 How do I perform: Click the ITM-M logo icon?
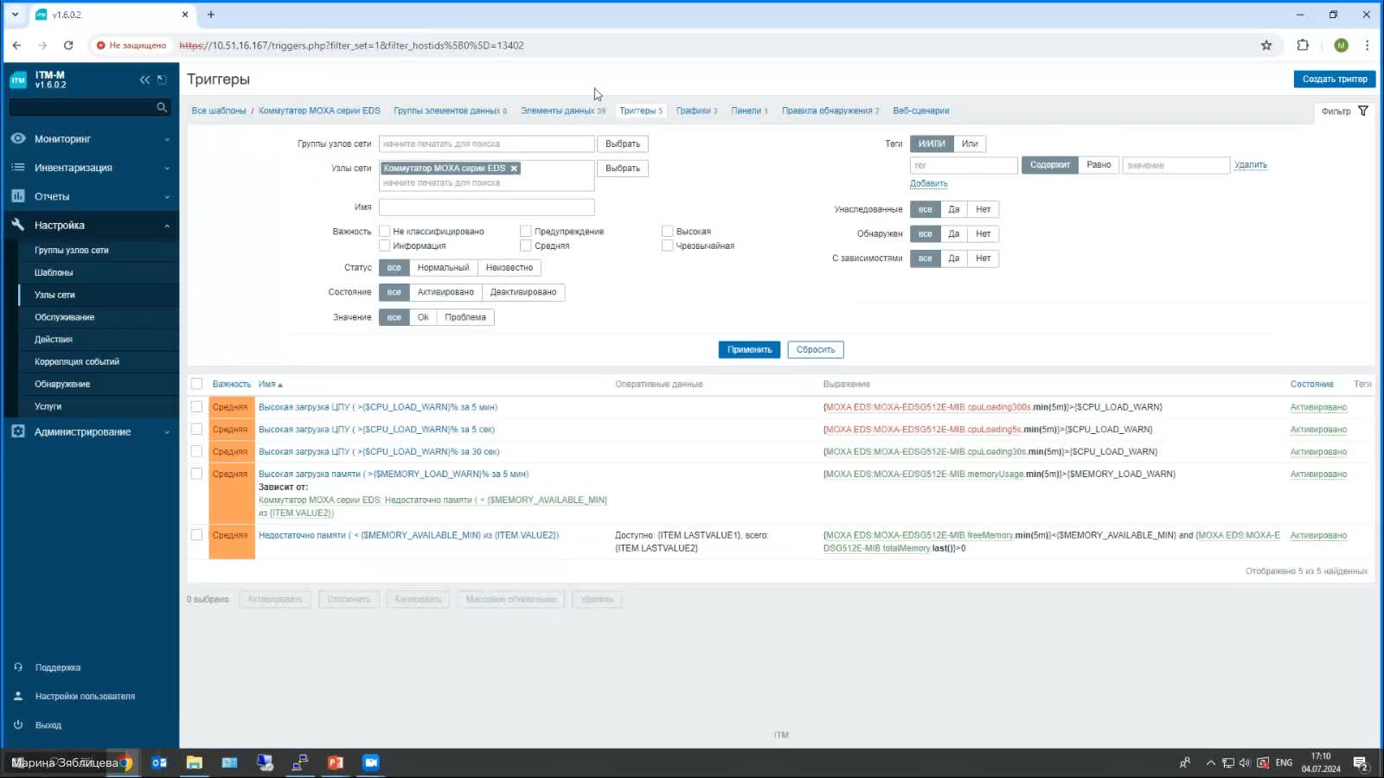pyautogui.click(x=18, y=80)
